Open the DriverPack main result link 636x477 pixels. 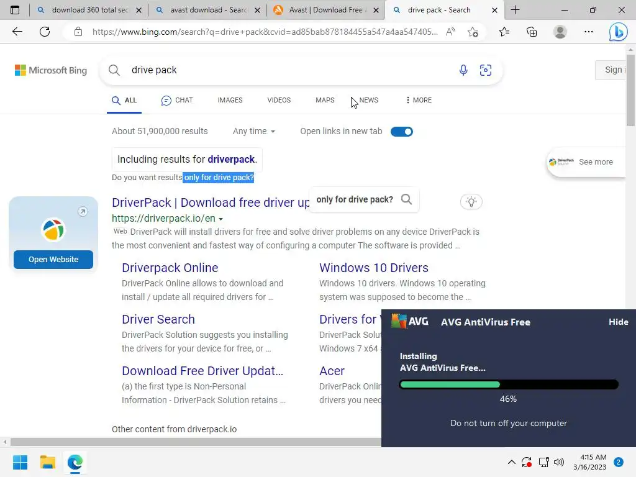point(211,202)
